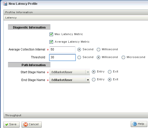Open the End Stage Name dropdown arrow

point(88,80)
